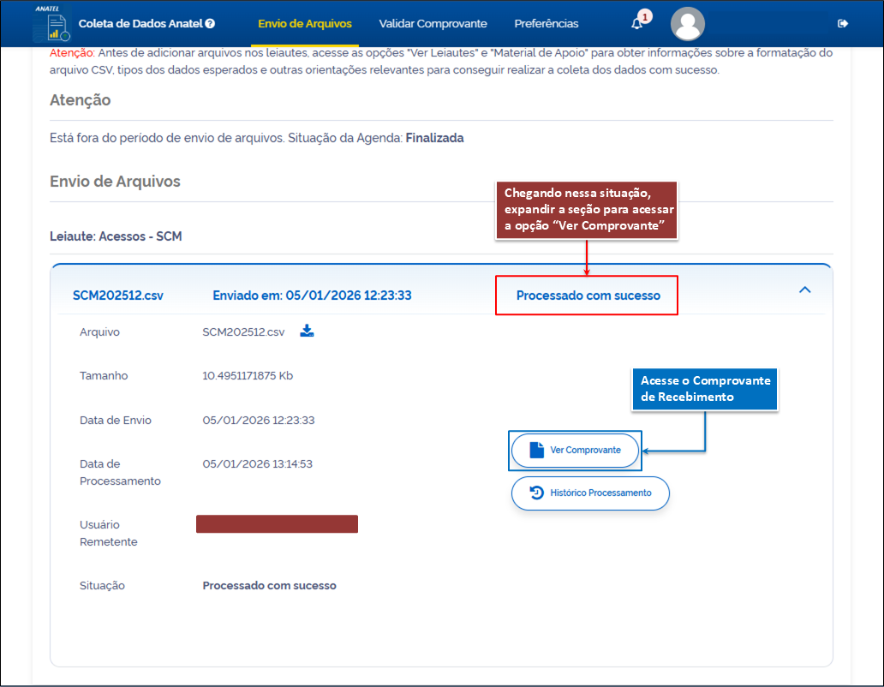The height and width of the screenshot is (687, 884).
Task: Go to the Preferências menu
Action: tap(547, 24)
